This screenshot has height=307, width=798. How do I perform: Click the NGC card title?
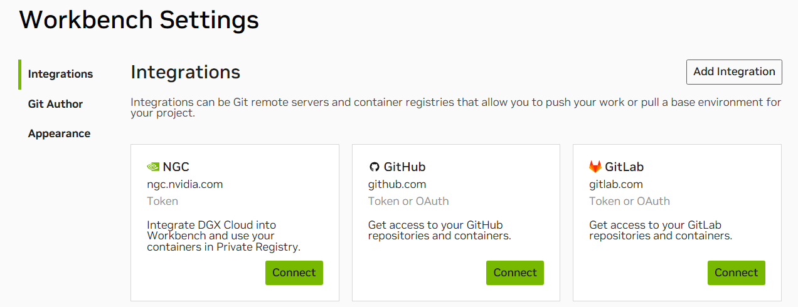(x=176, y=167)
